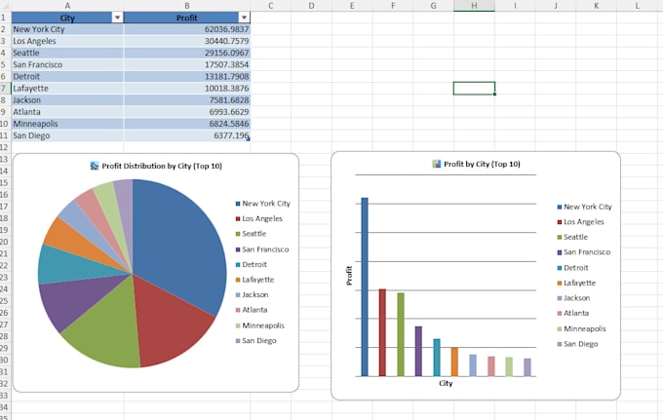Select the Detroit cell in column A
The height and width of the screenshot is (420, 663).
point(67,76)
